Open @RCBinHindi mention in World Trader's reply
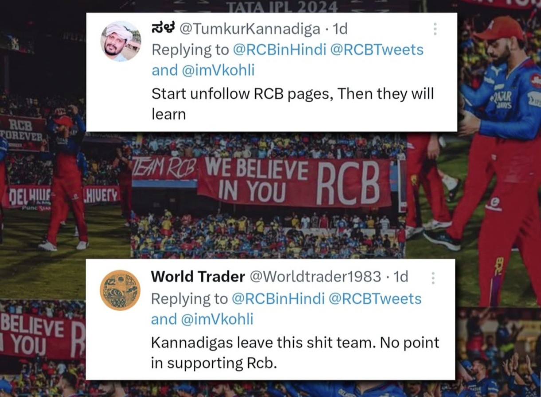This screenshot has width=541, height=397. (x=278, y=298)
